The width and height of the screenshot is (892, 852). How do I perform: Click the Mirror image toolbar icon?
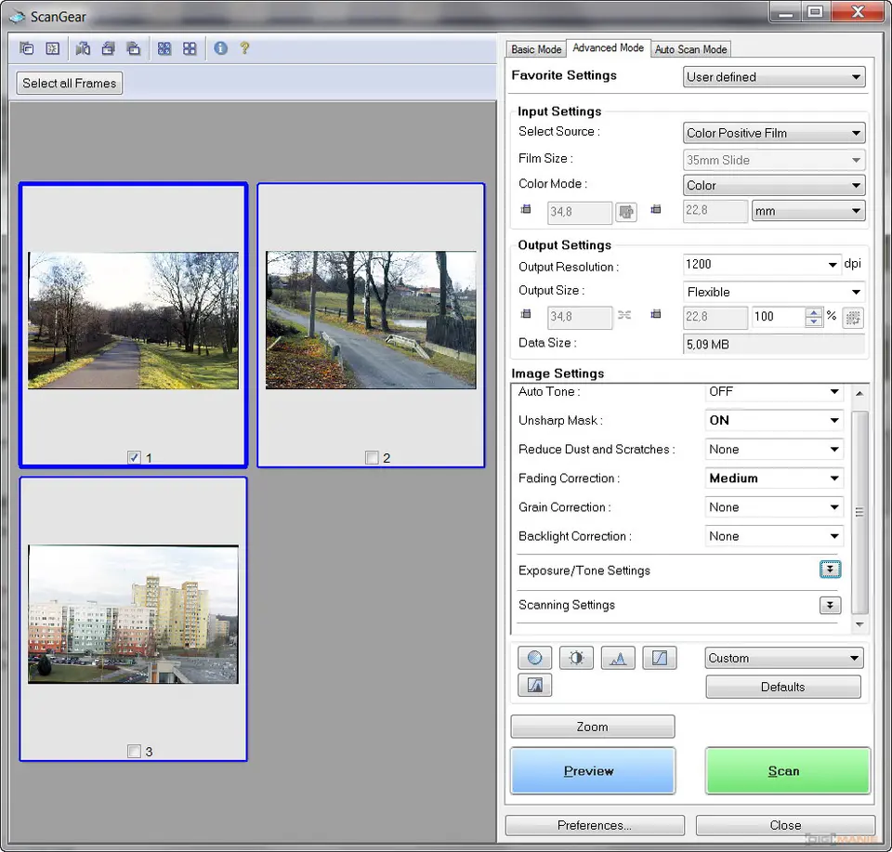click(x=84, y=48)
